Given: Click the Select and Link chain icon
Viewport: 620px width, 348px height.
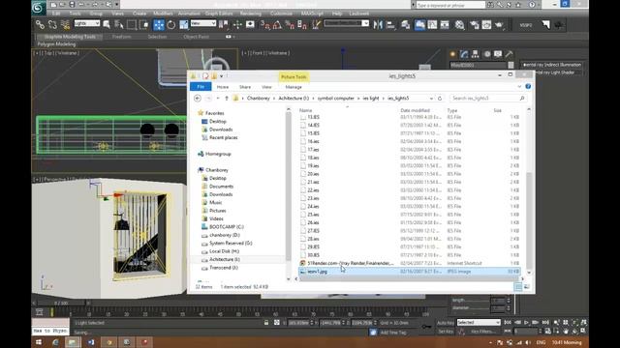Looking at the screenshot, I should click(40, 25).
